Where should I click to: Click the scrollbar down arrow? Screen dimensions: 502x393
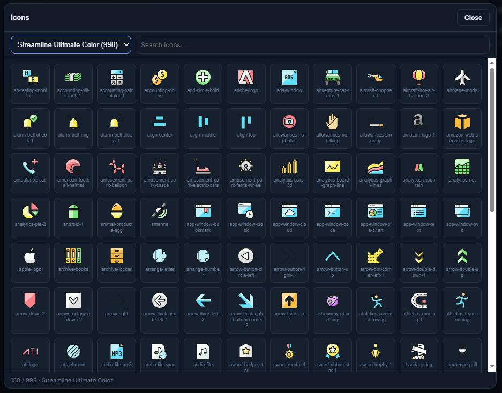point(492,367)
